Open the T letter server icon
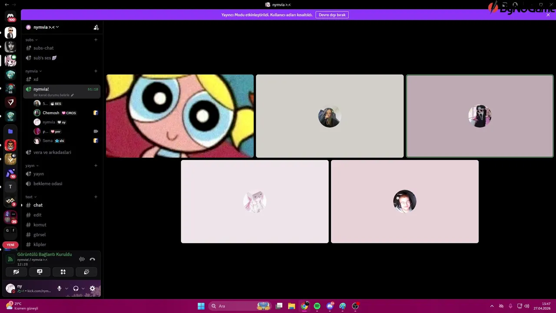This screenshot has height=313, width=556. pyautogui.click(x=10, y=186)
